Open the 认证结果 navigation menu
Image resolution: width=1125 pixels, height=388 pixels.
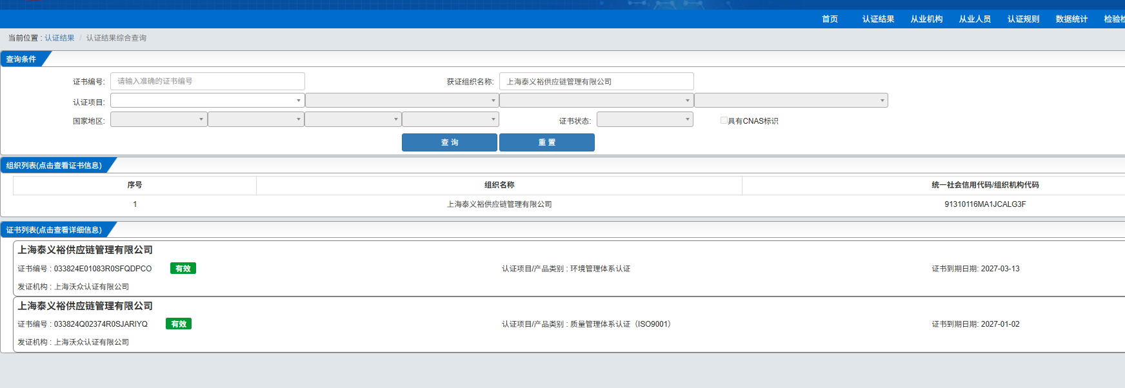(x=878, y=19)
